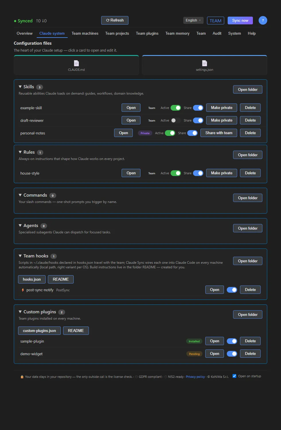Collapse the Agents section
This screenshot has height=430, width=281.
click(x=20, y=225)
